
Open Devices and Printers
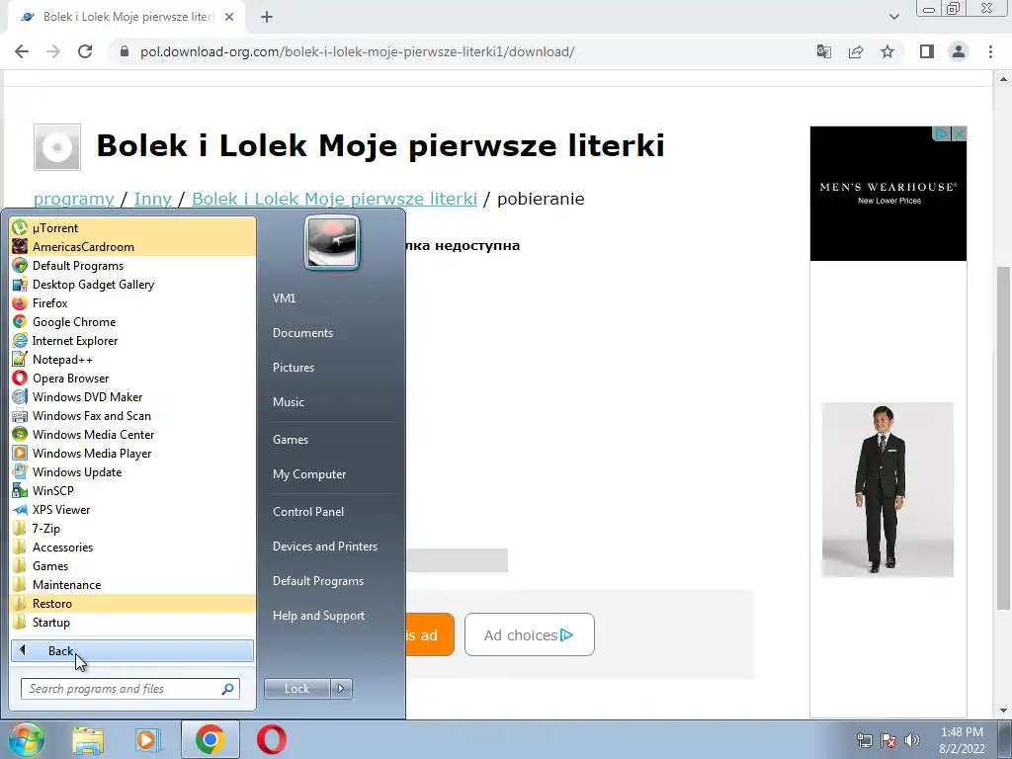pyautogui.click(x=324, y=546)
